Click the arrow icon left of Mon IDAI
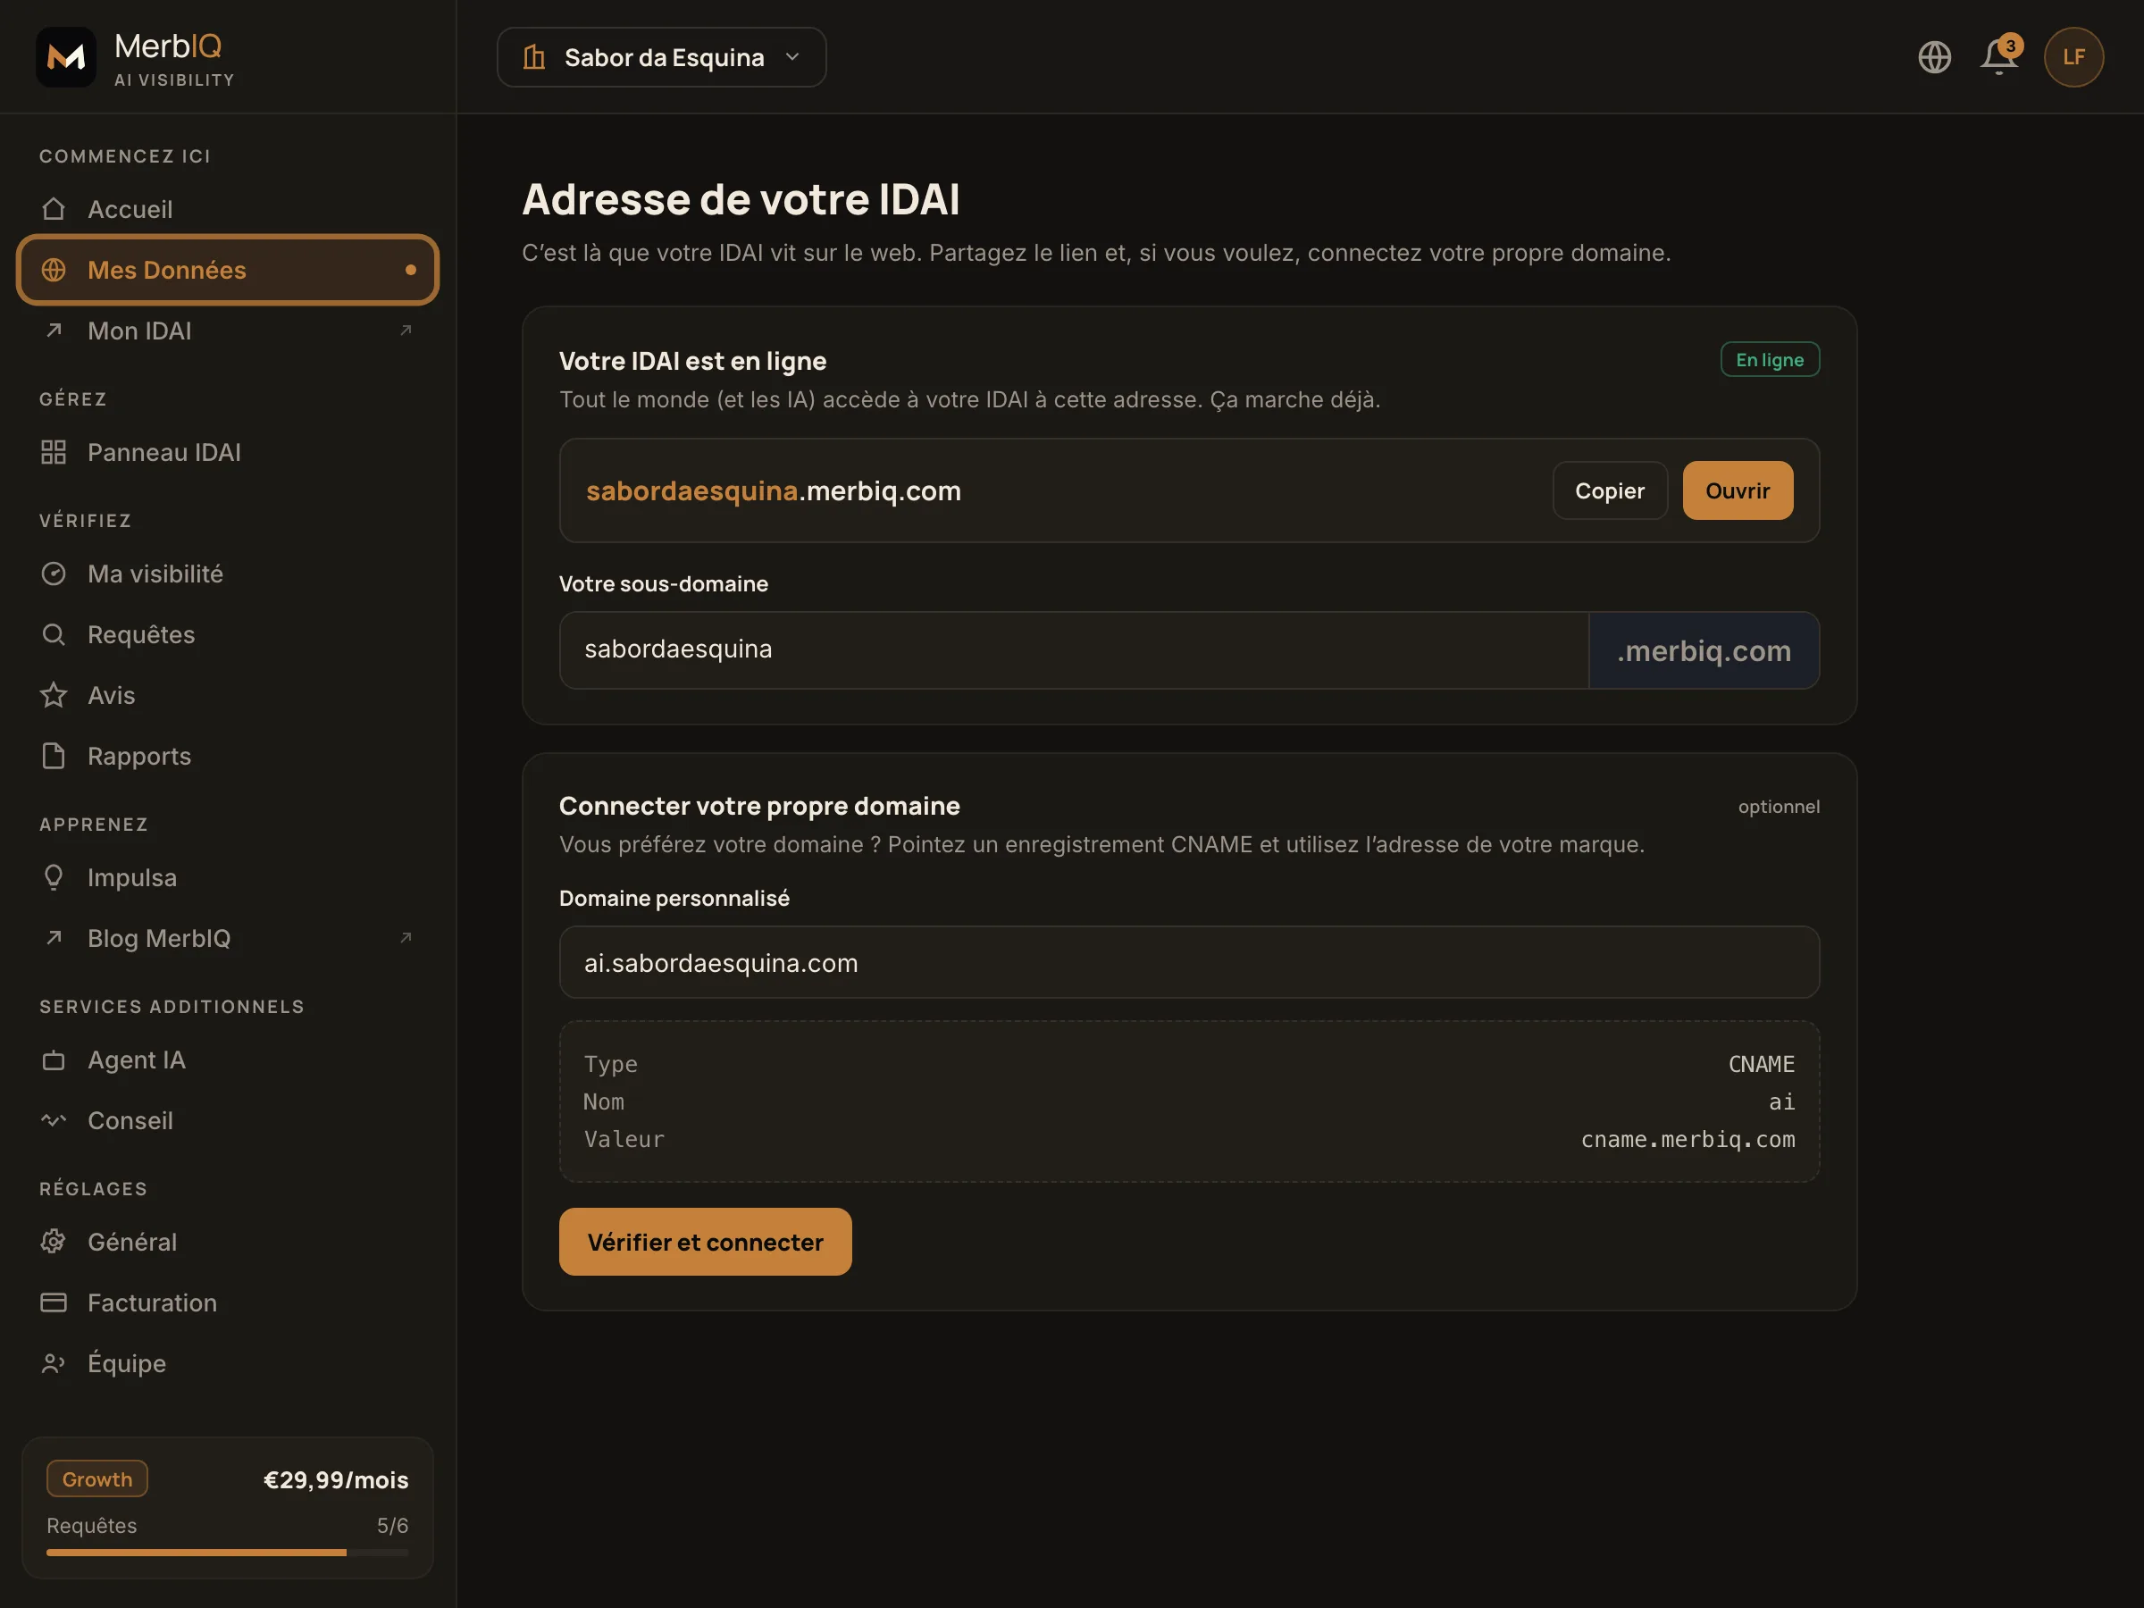The width and height of the screenshot is (2144, 1608). pyautogui.click(x=54, y=331)
